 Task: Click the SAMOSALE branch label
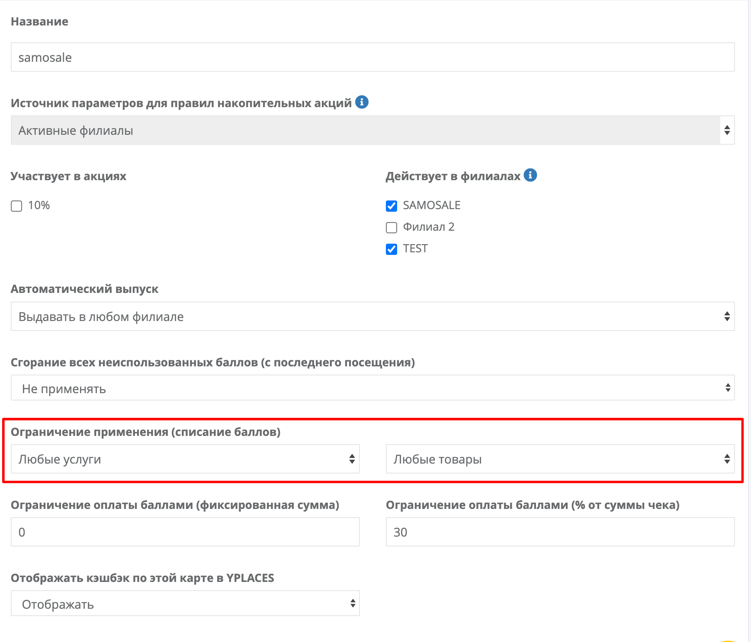[x=432, y=205]
